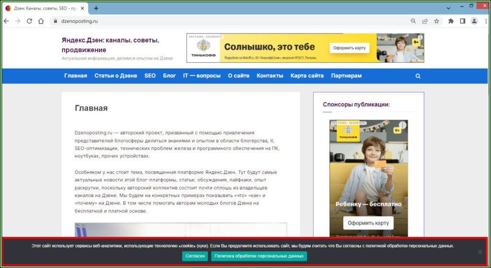The width and height of the screenshot is (491, 268).
Task: Click the Солнышко, это тебе banner
Action: (305, 48)
